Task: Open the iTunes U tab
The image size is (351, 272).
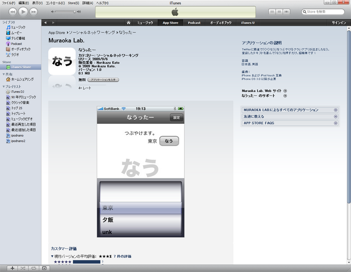Action: pyautogui.click(x=248, y=23)
